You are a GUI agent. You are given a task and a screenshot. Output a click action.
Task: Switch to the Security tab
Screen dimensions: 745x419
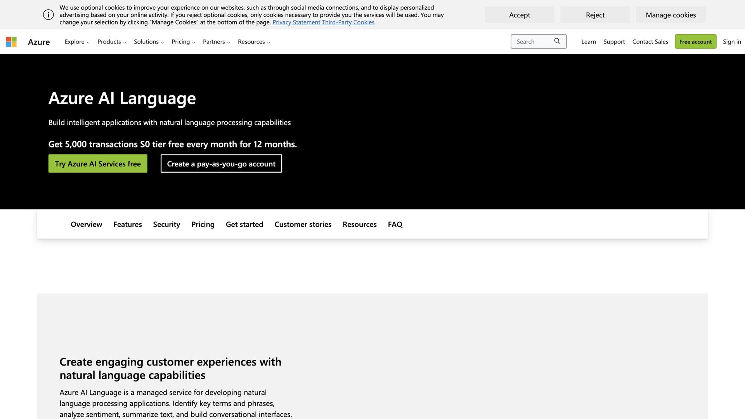[166, 224]
